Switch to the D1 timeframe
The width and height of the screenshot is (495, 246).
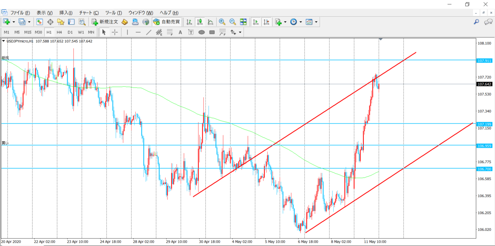(70, 32)
